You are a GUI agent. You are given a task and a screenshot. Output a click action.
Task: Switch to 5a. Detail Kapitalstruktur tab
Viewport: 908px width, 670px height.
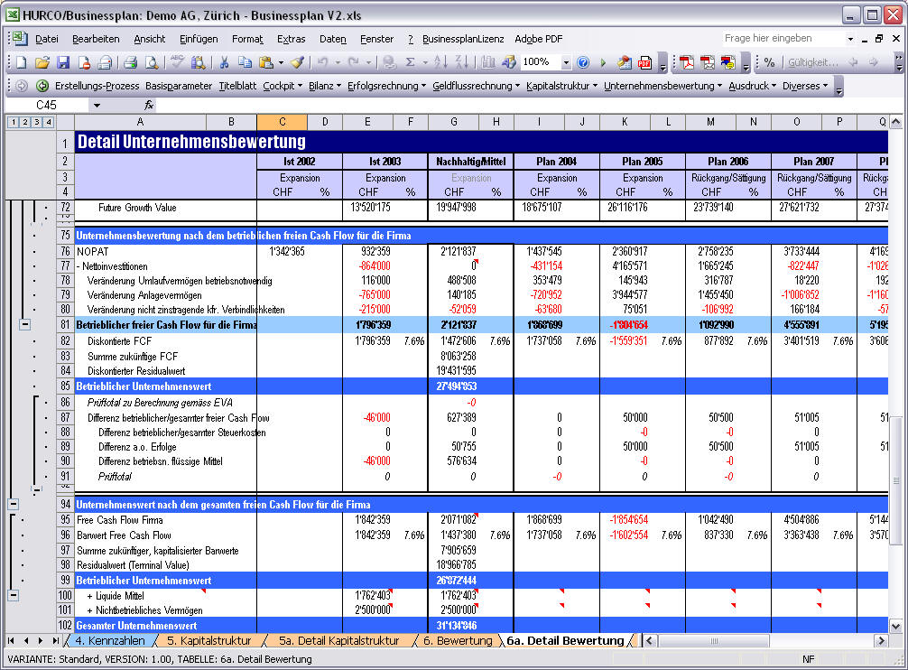pos(338,640)
